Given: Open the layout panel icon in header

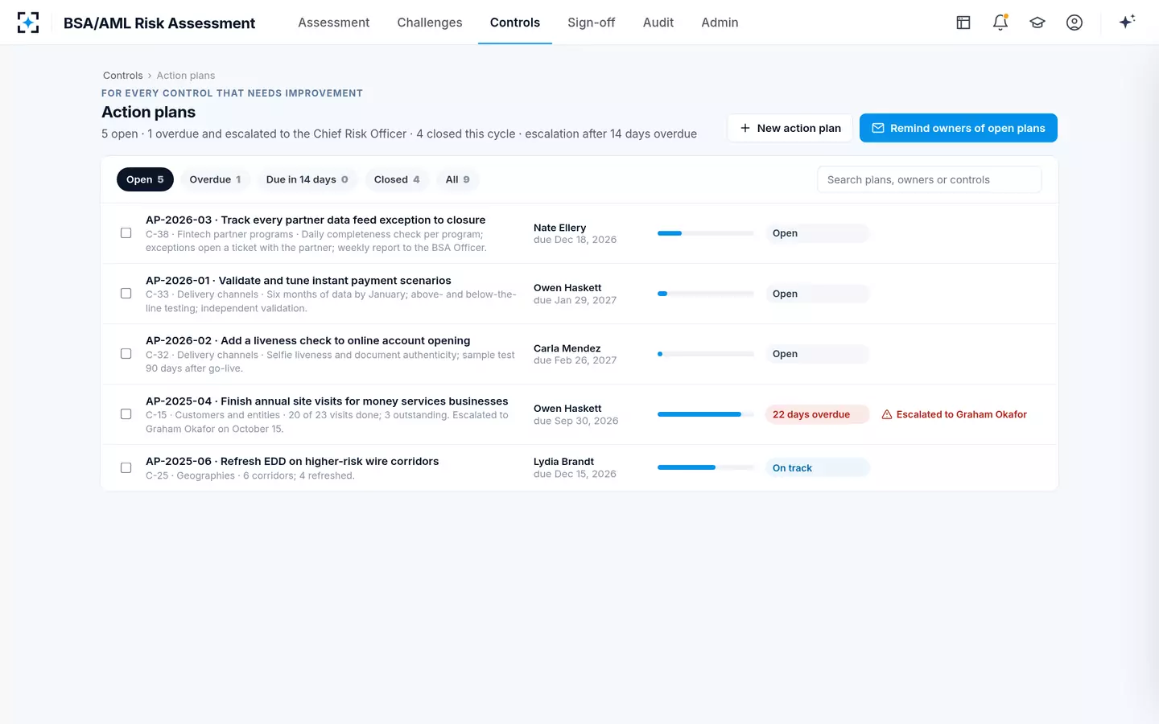Looking at the screenshot, I should coord(963,23).
